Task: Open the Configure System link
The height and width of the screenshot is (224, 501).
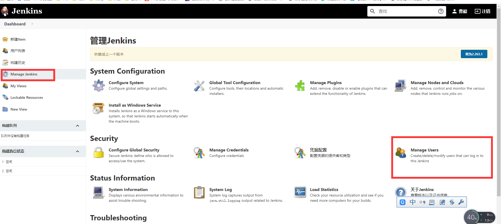Action: (126, 83)
